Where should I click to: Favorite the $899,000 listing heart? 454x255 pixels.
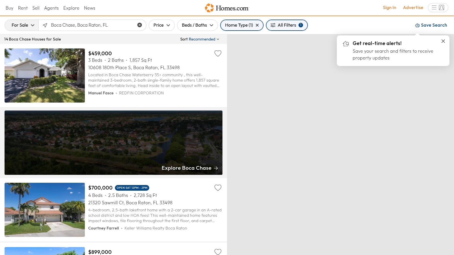pyautogui.click(x=218, y=252)
